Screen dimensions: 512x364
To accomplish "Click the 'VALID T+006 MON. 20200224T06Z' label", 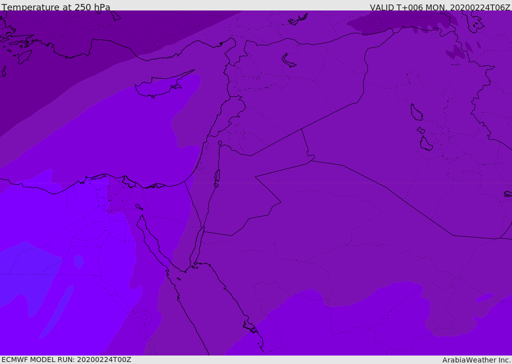I will coord(440,7).
